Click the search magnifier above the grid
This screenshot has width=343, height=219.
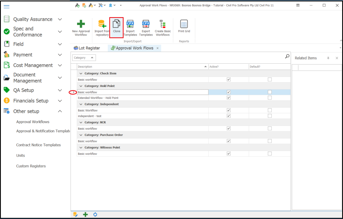click(287, 56)
